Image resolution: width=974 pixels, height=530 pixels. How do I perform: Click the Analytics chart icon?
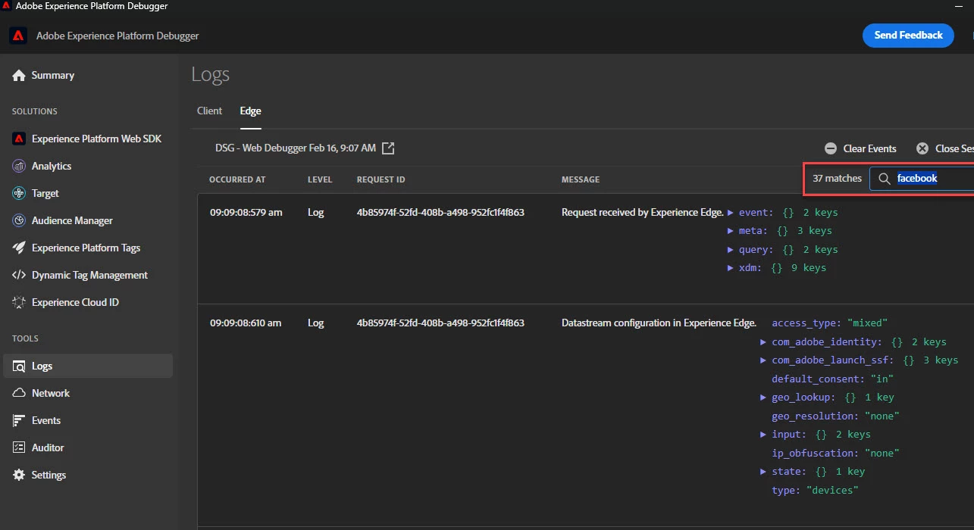19,166
